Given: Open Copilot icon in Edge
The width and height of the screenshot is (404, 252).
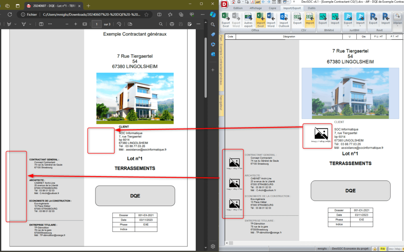Looking at the screenshot, I should (x=213, y=15).
